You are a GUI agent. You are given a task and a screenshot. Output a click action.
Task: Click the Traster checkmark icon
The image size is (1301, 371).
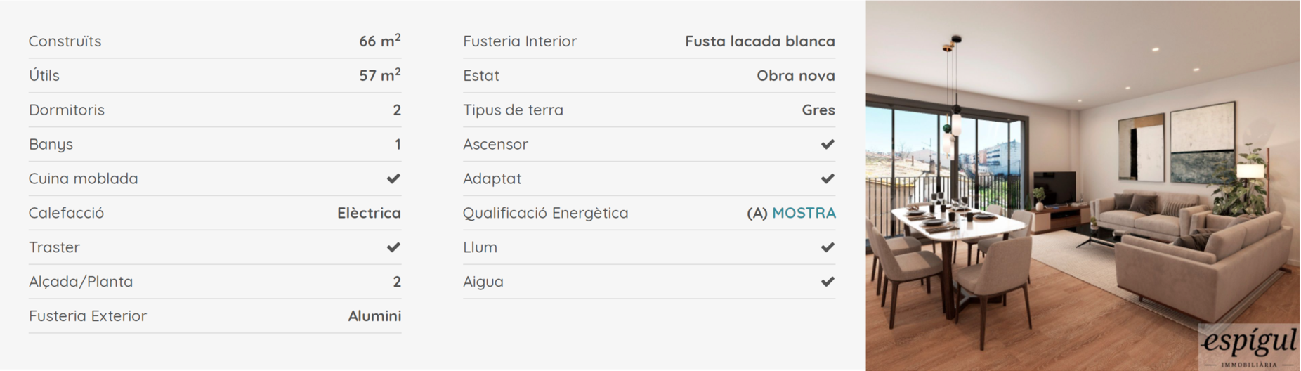393,247
